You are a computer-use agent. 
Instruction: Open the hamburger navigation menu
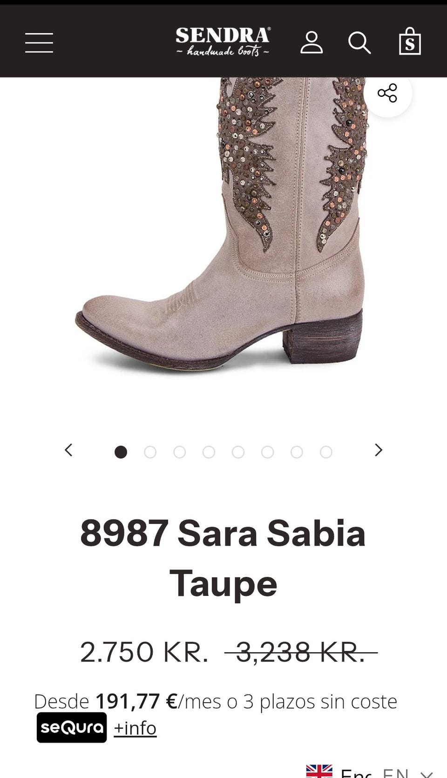point(39,43)
